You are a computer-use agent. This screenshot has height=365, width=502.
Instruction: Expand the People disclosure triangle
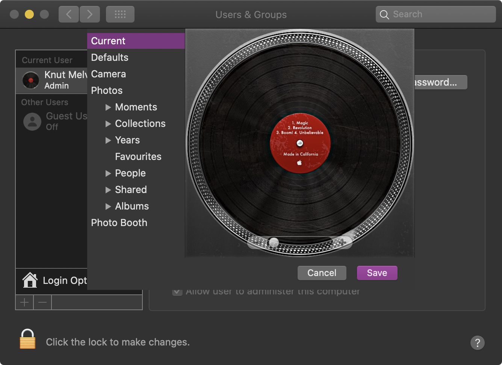click(x=108, y=173)
